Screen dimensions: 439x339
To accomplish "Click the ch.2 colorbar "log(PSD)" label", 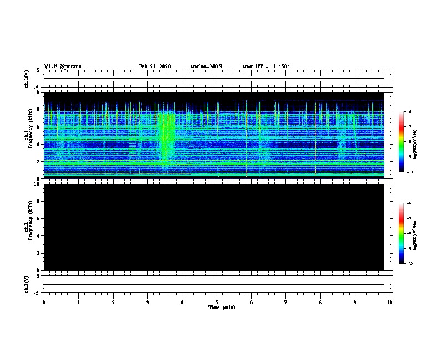I will [x=415, y=236].
